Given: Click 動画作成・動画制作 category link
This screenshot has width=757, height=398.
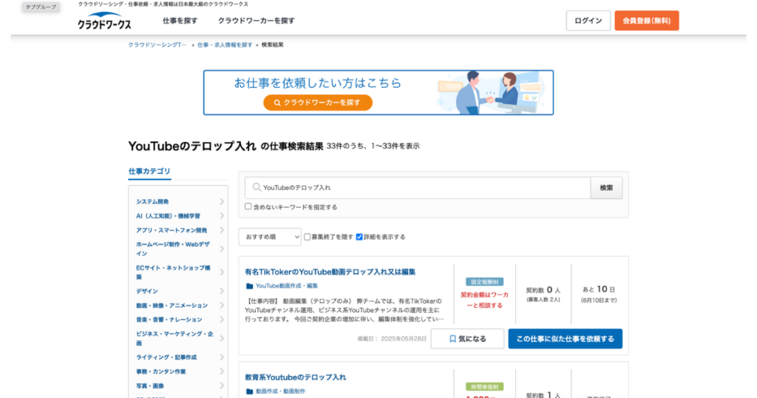Looking at the screenshot, I should 280,391.
